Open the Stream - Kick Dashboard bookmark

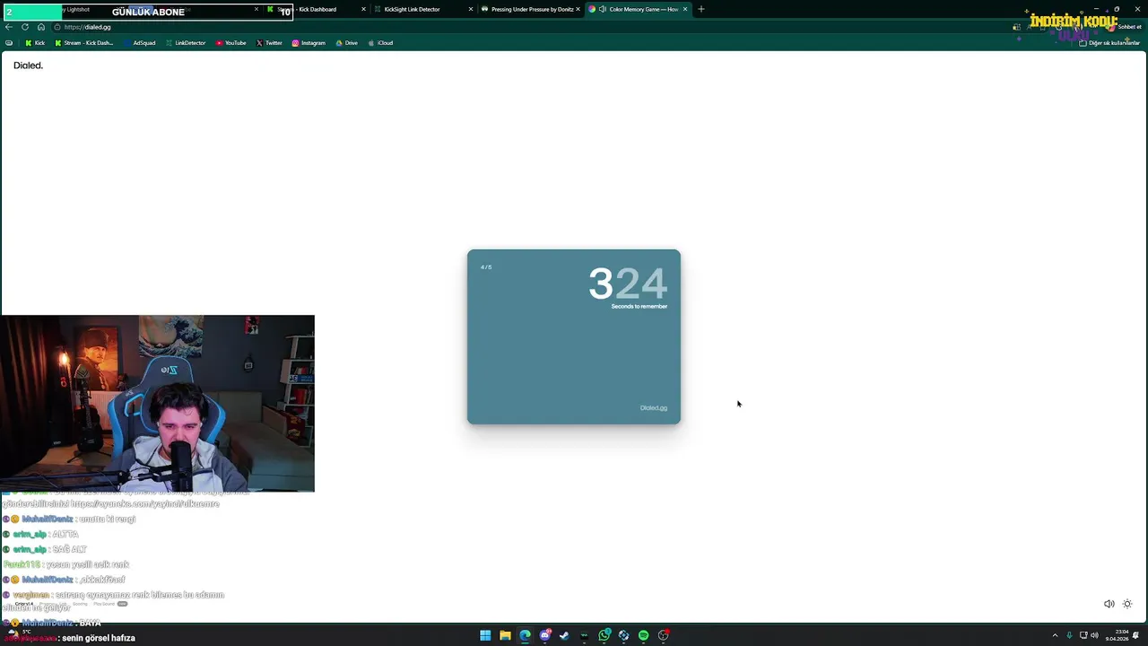[84, 43]
